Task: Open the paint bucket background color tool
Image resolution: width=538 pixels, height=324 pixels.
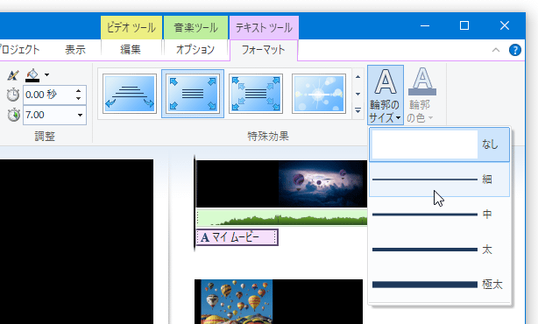Action: 32,75
